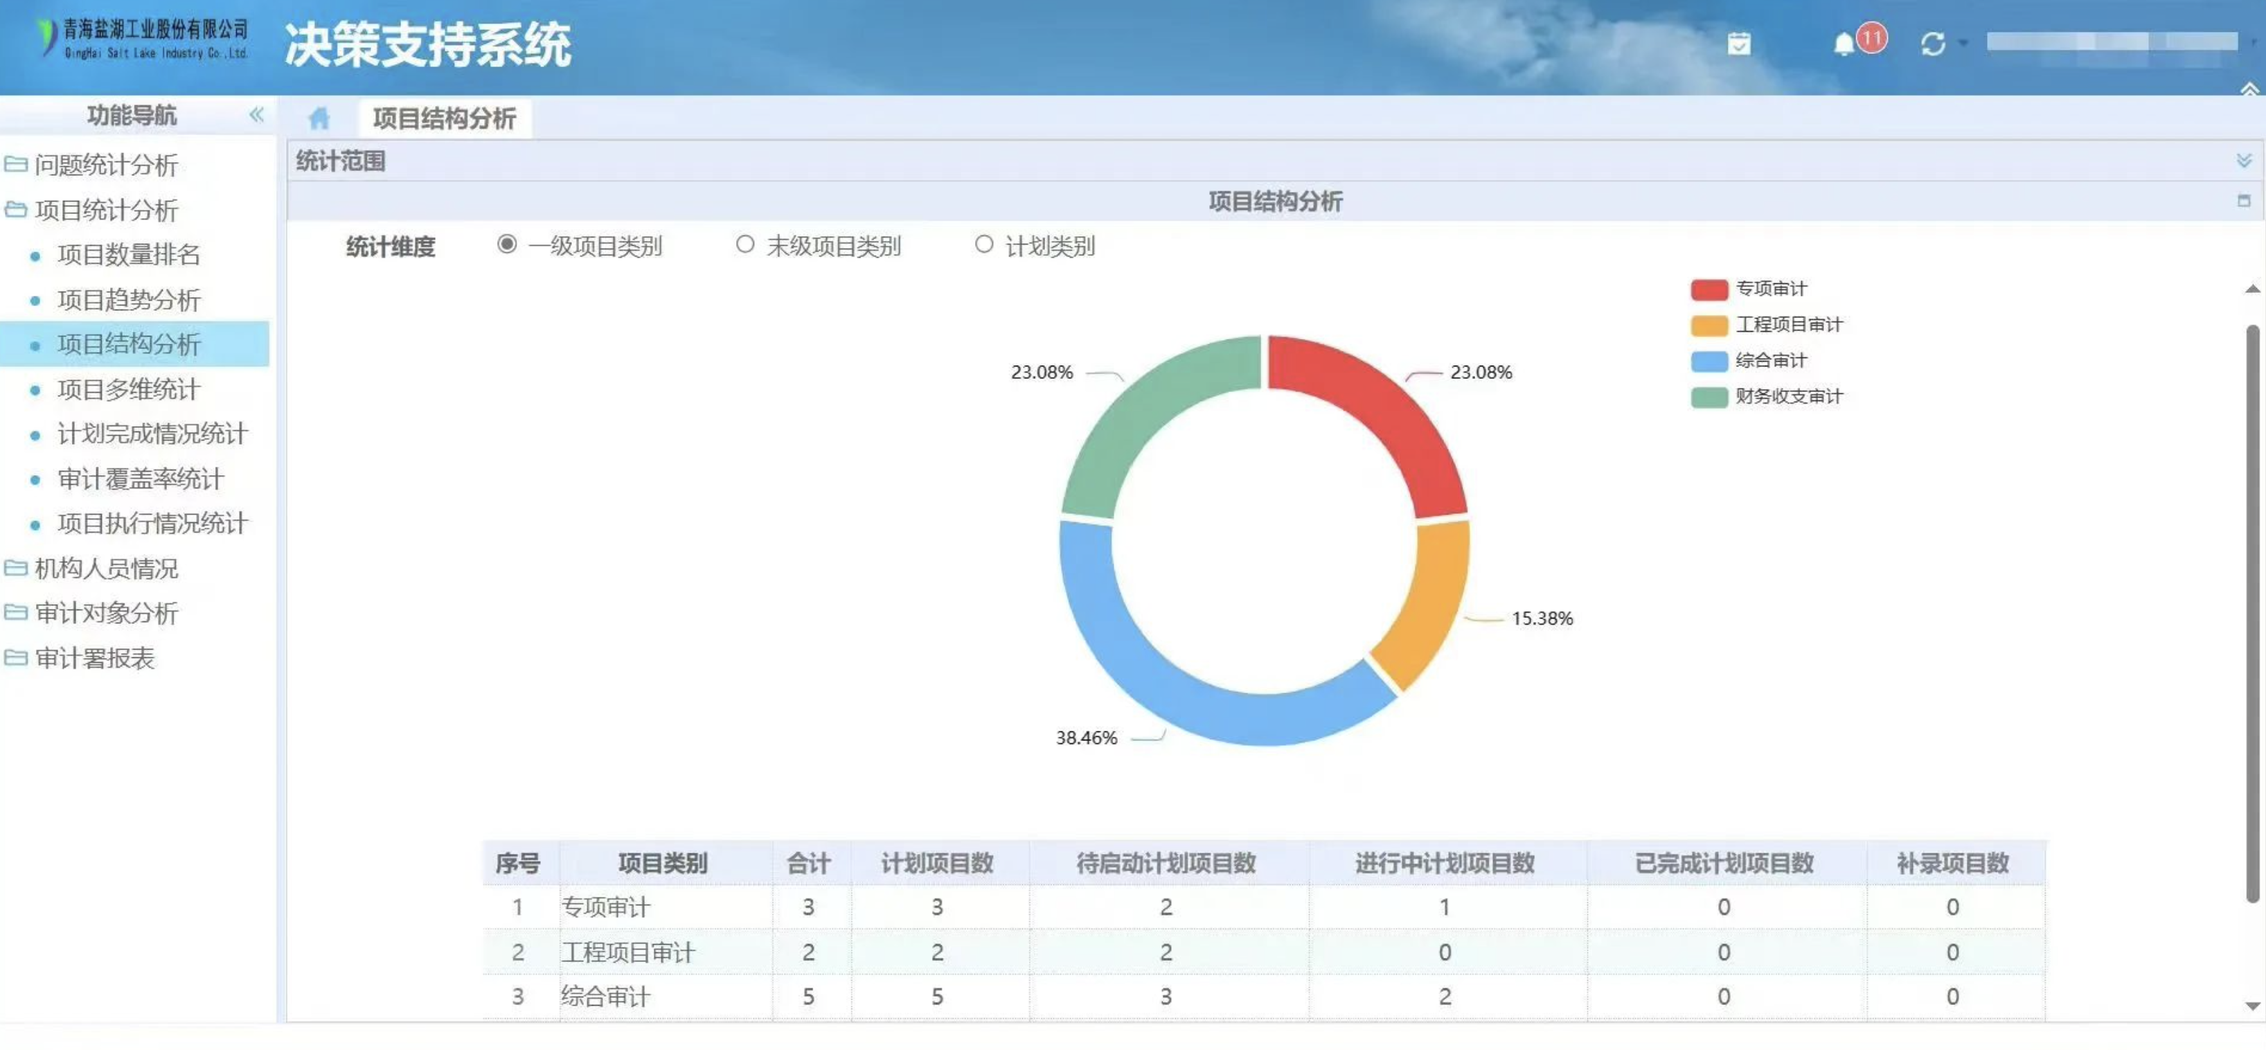Open 项目趋势分析 in the sidebar

(x=128, y=300)
